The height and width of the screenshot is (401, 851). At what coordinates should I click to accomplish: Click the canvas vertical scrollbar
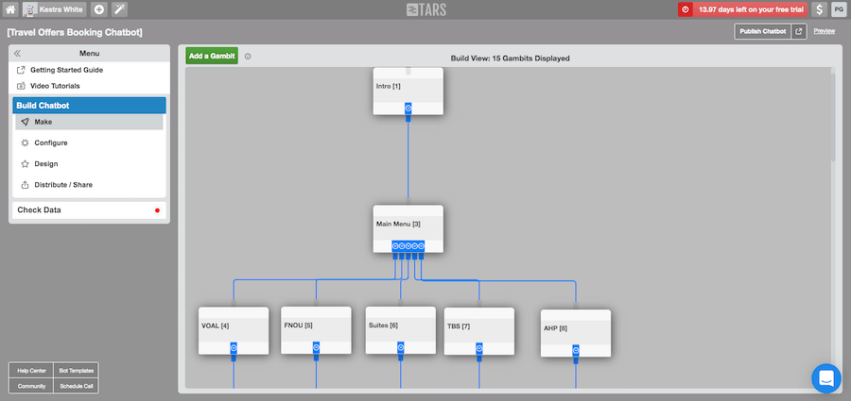point(833,116)
